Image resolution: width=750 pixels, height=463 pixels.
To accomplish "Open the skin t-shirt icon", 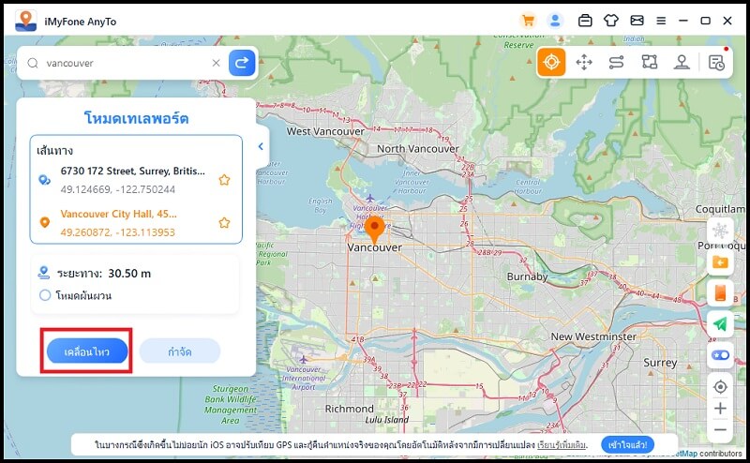I will point(611,21).
